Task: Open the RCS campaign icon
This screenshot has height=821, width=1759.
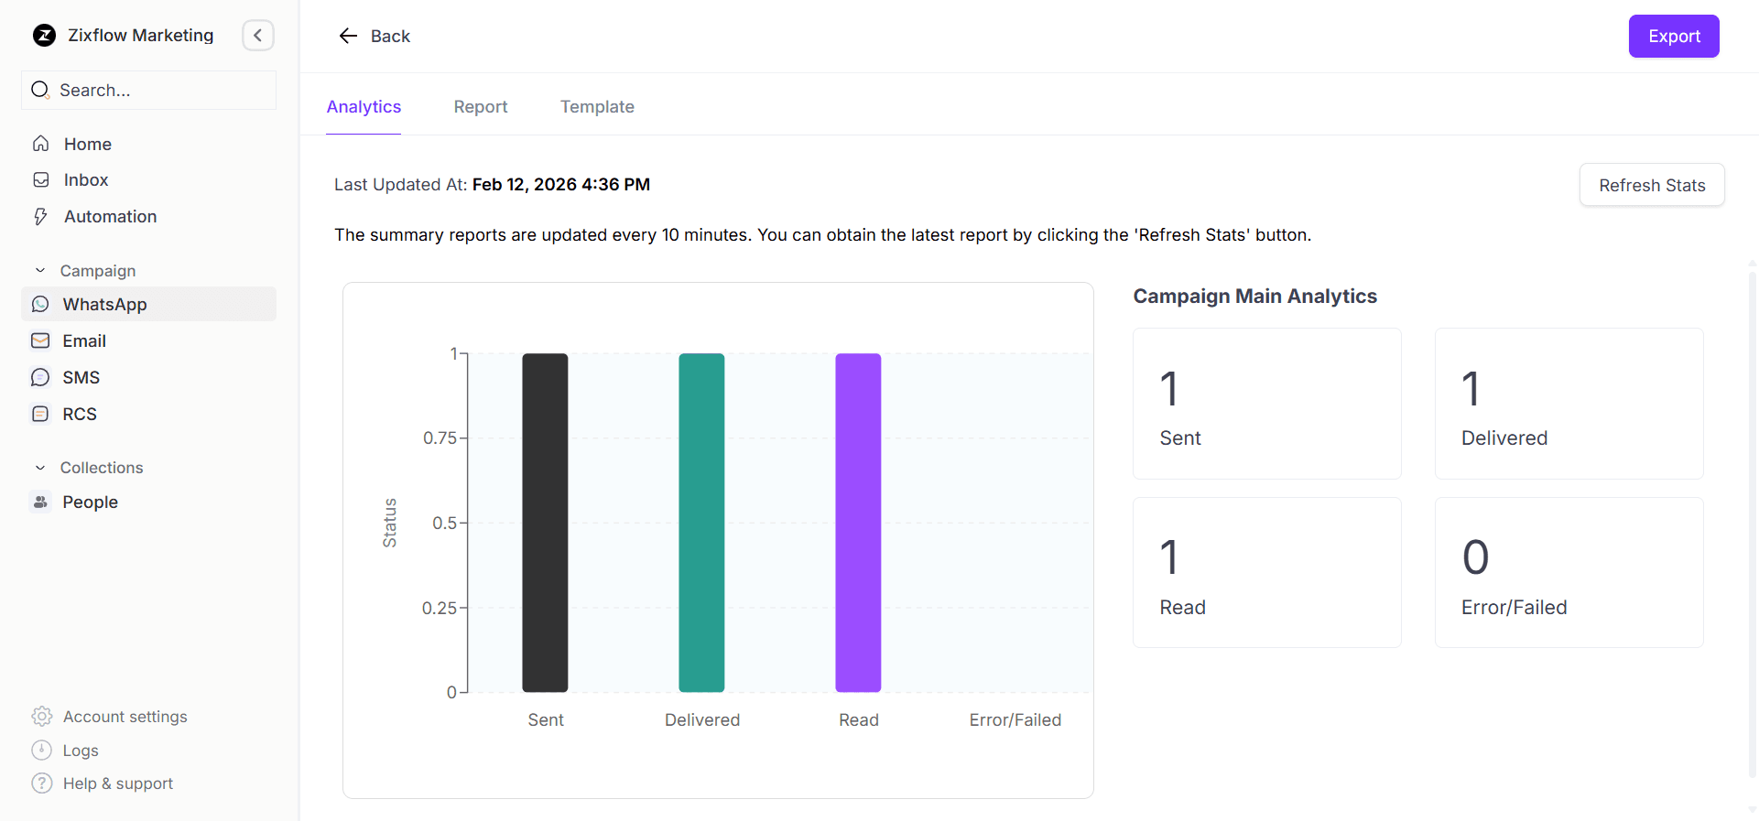Action: tap(40, 414)
